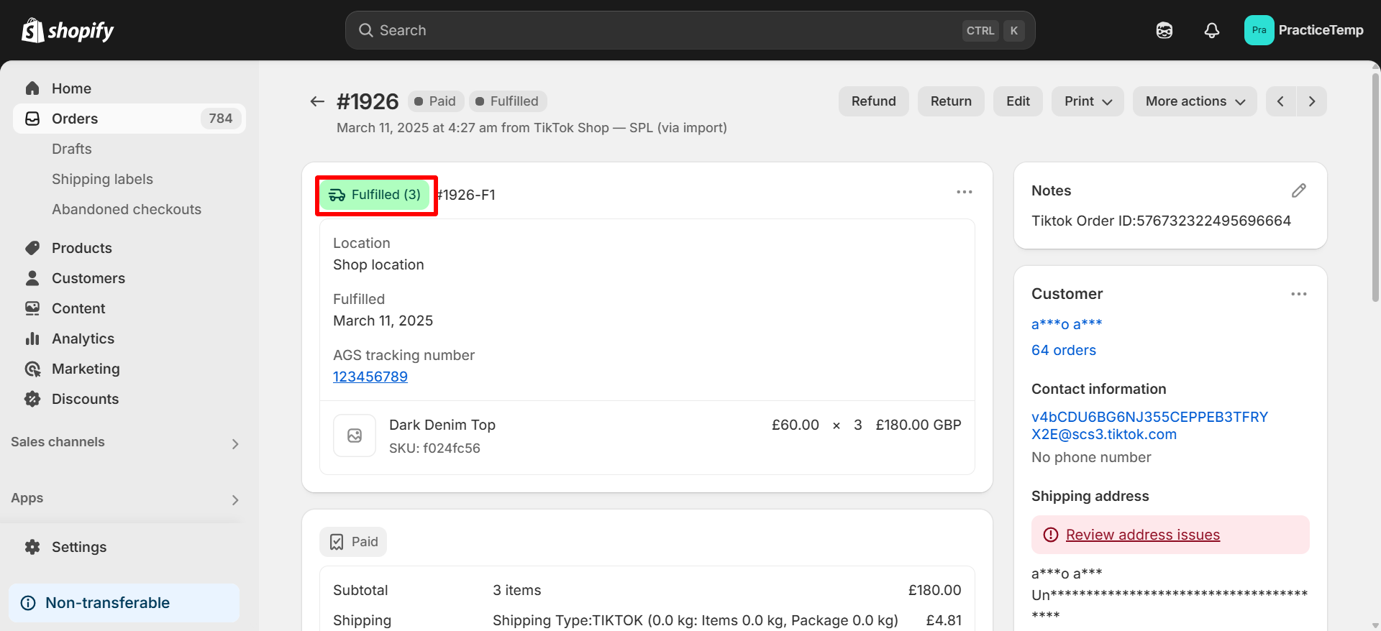Image resolution: width=1381 pixels, height=631 pixels.
Task: Click the #1926-F1 fulfillment number
Action: [x=466, y=195]
